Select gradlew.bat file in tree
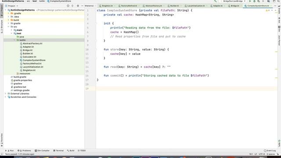 coord(20,87)
